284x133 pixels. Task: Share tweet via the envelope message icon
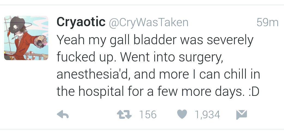click(241, 115)
